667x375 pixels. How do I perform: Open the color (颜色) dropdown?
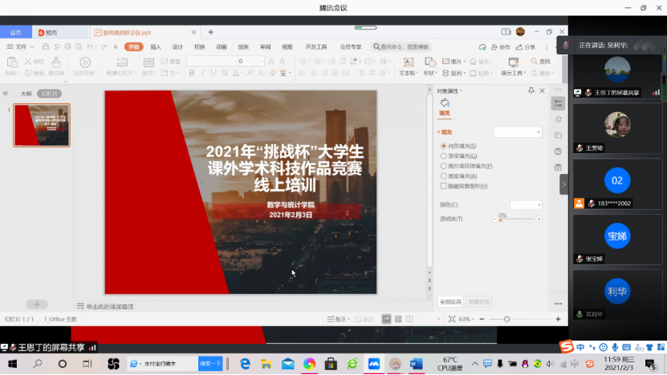click(526, 205)
